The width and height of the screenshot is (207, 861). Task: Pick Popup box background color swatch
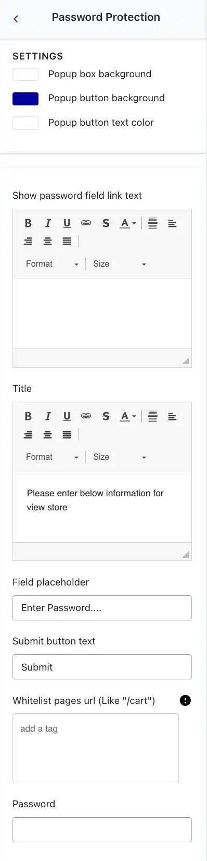(x=25, y=74)
